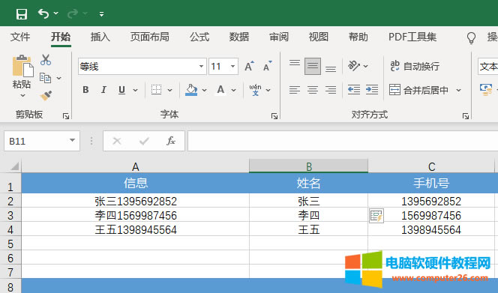Open the 等线 font name dropdown
This screenshot has width=498, height=293.
click(x=201, y=67)
